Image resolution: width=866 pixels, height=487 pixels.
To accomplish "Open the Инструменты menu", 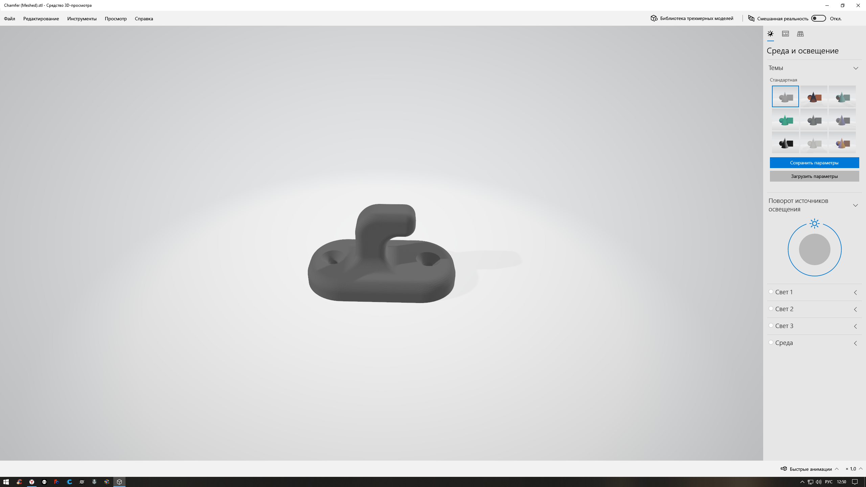I will tap(82, 19).
